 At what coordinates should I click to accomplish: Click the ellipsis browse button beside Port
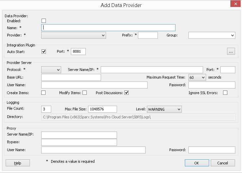pyautogui.click(x=231, y=51)
